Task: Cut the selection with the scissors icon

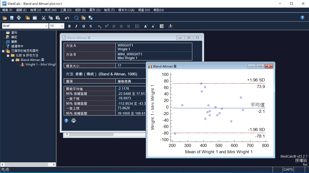Action: [44, 18]
